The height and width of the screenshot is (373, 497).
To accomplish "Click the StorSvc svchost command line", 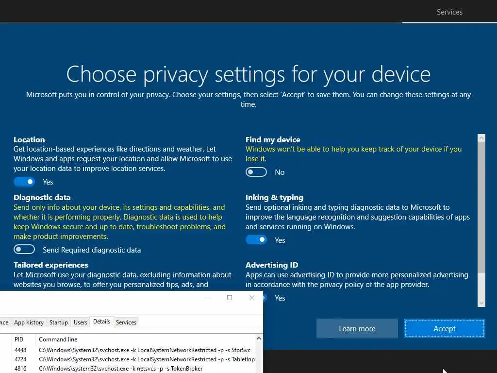I will (x=145, y=350).
